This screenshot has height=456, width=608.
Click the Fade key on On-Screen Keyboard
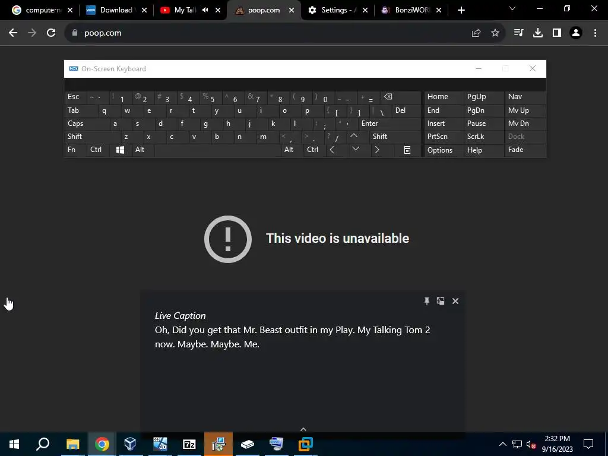click(525, 150)
